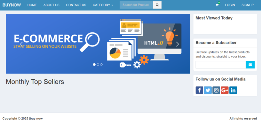Viewport: 261px width, 126px height.
Task: Select the third carousel indicator dot
Action: (101, 65)
